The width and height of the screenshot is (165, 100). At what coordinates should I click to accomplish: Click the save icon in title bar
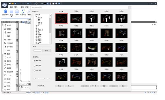[15, 4]
